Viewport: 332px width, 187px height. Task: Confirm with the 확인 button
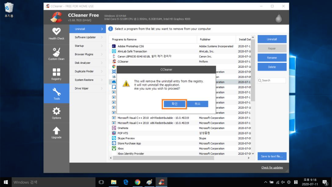point(175,104)
